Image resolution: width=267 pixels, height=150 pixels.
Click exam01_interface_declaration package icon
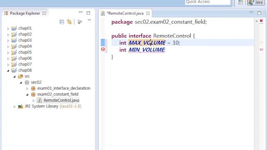(x=33, y=88)
